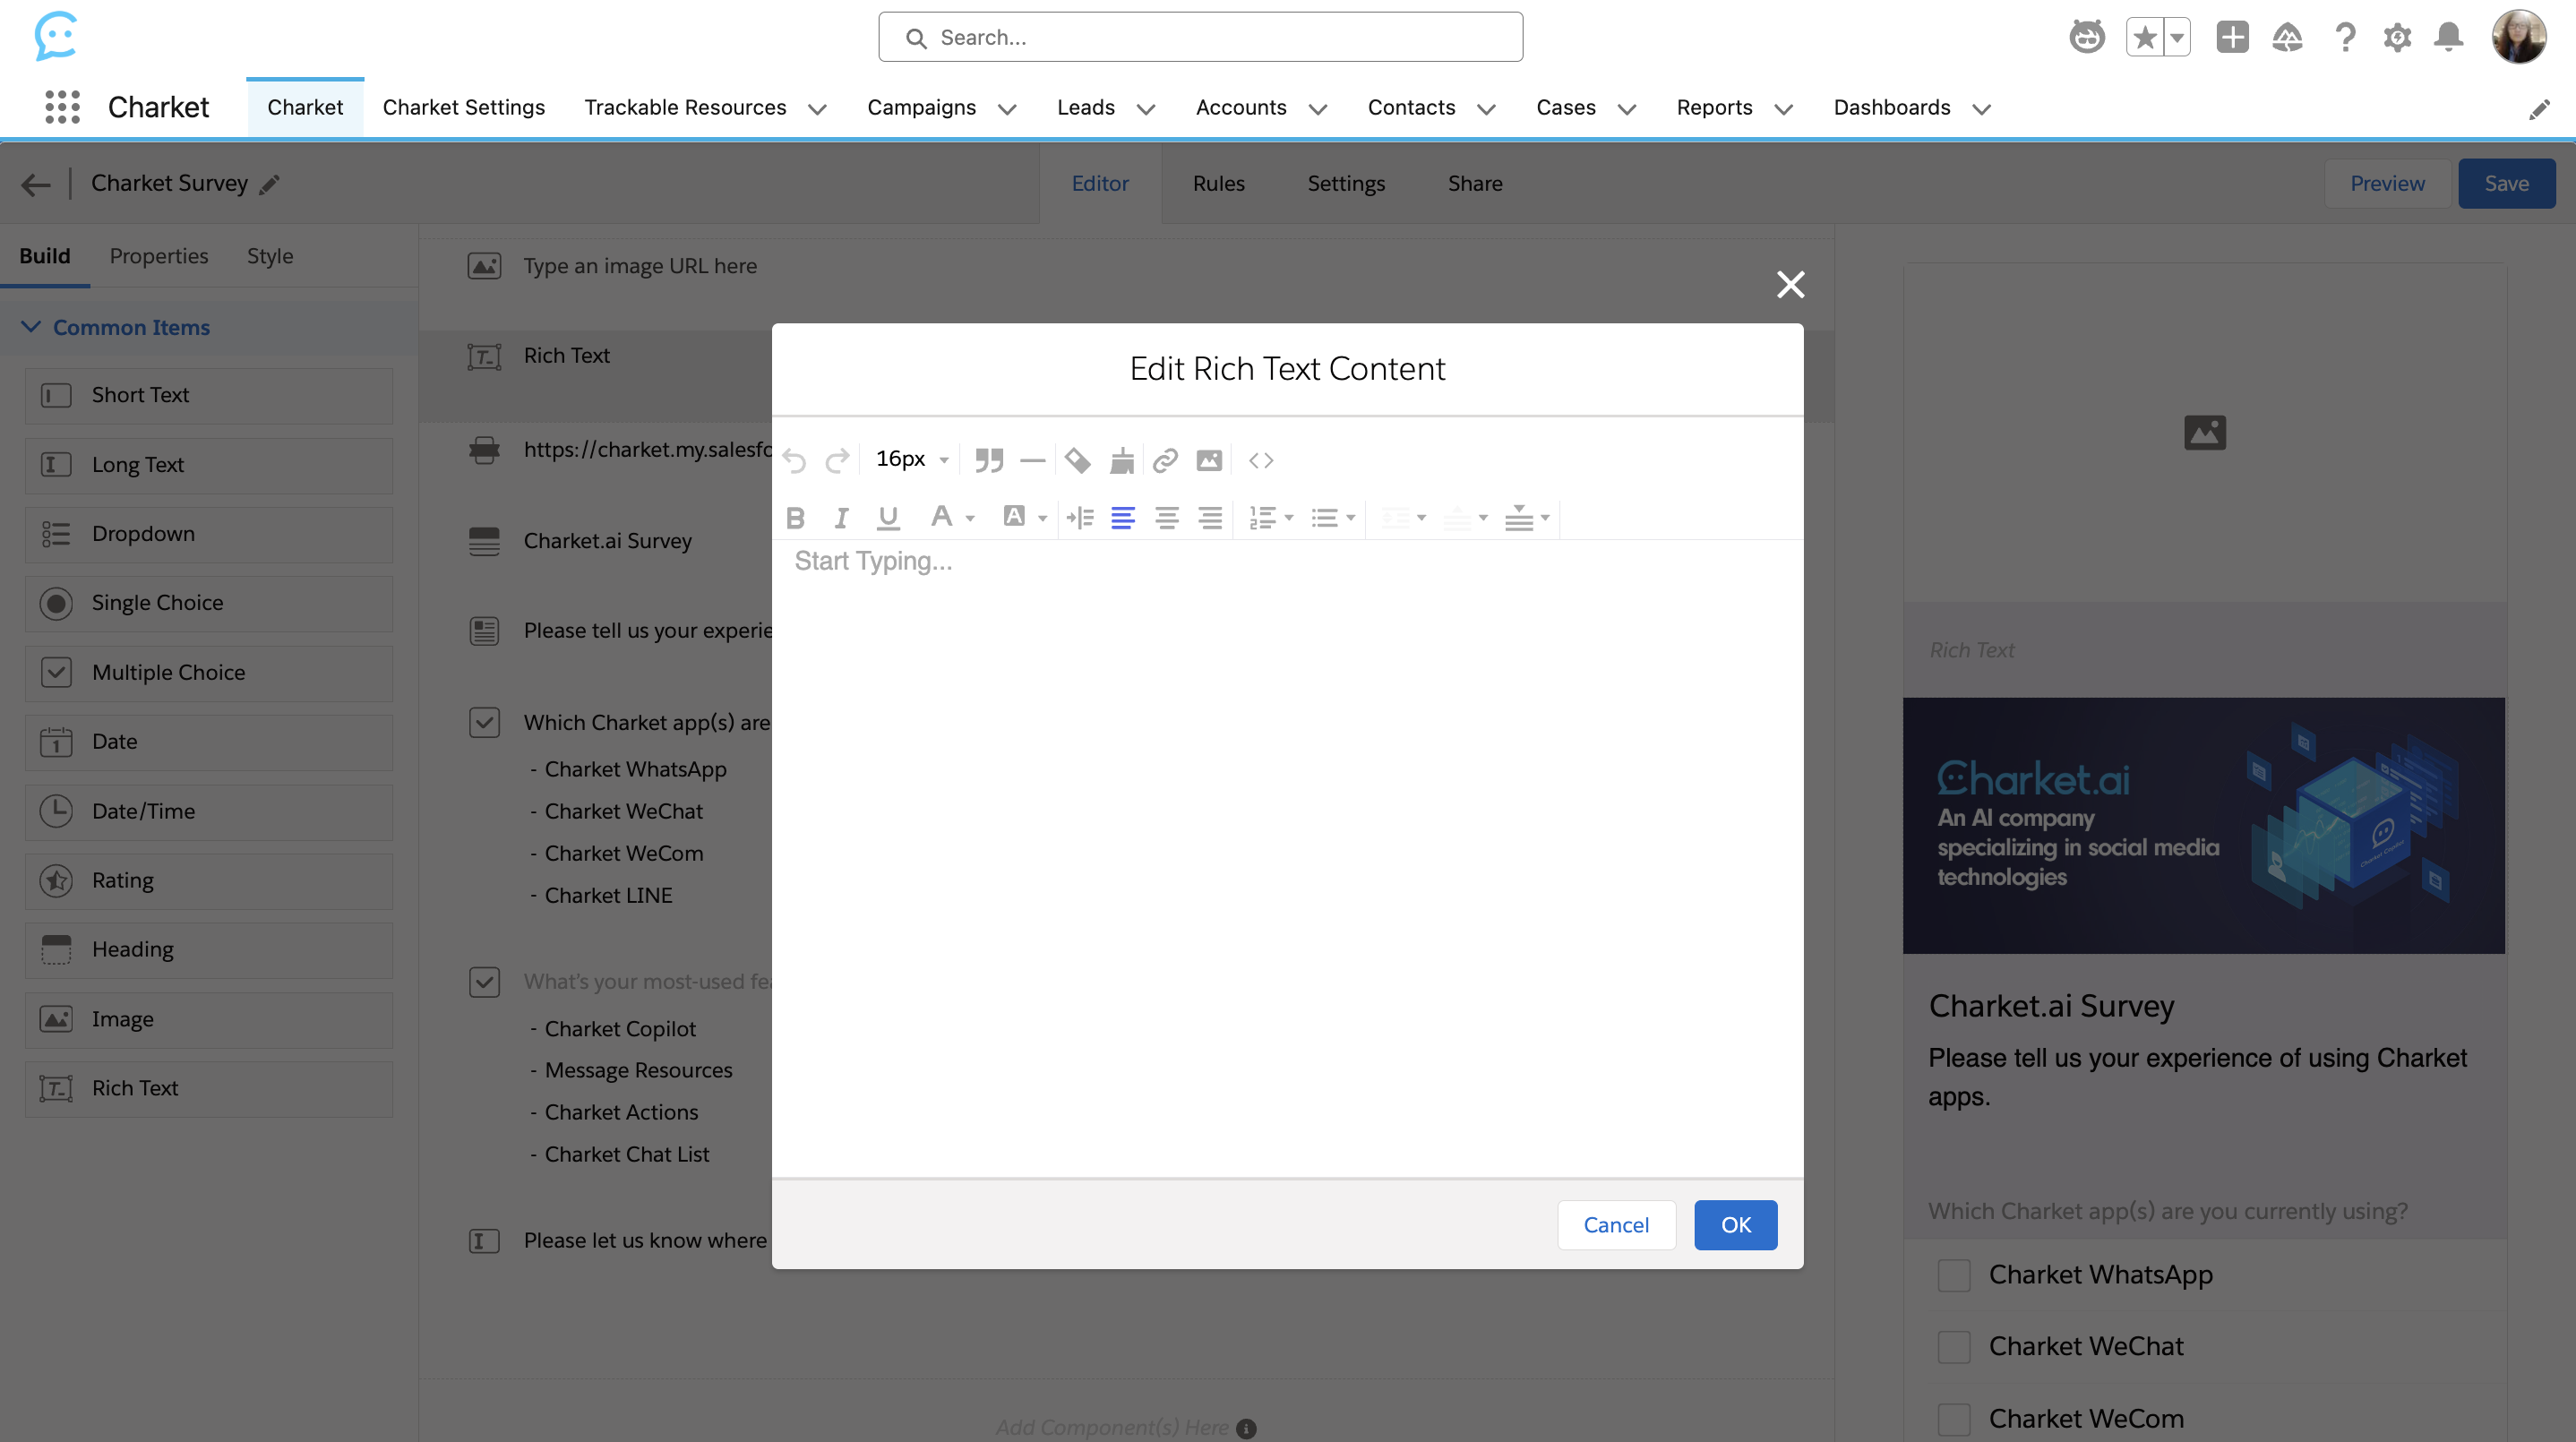Image resolution: width=2576 pixels, height=1442 pixels.
Task: Enable the Charket WeCom checkbox
Action: point(1953,1418)
